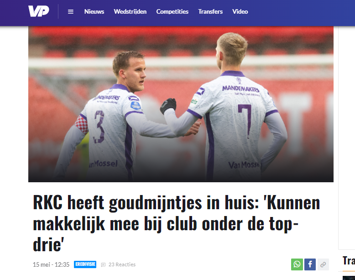The height and width of the screenshot is (280, 355).
Task: Open the Nieuws menu item
Action: (94, 11)
